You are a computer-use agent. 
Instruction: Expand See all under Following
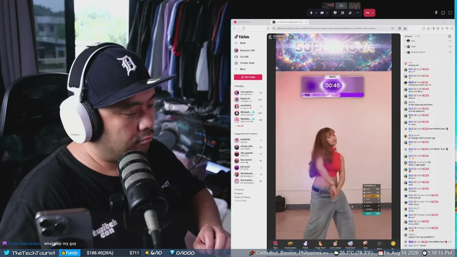click(x=239, y=126)
